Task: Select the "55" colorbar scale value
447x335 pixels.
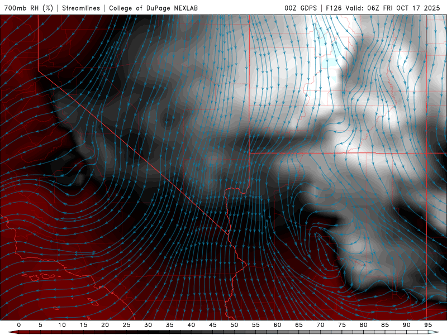Action: tap(256, 325)
